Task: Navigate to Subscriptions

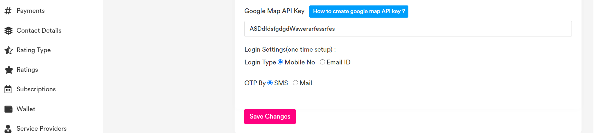Action: click(36, 89)
